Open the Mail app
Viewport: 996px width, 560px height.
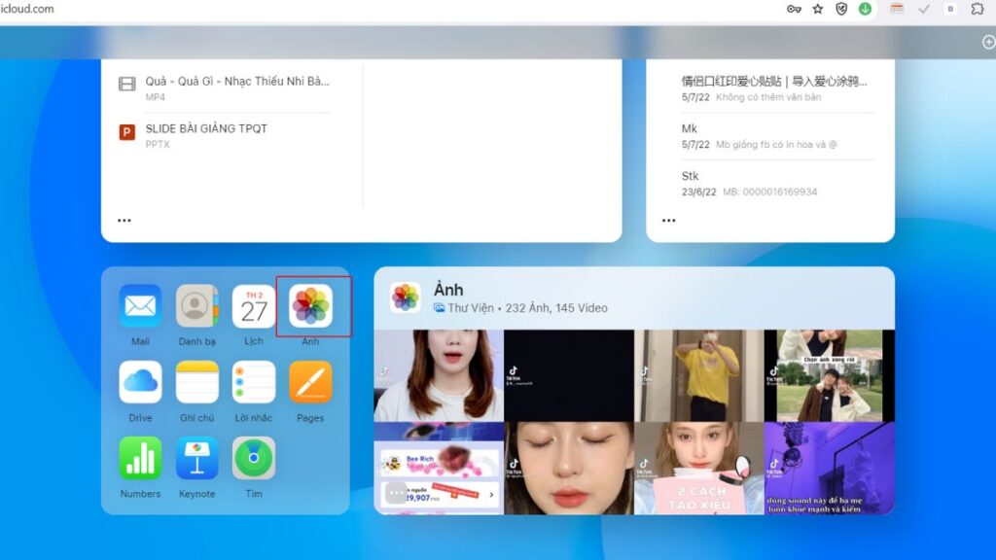point(140,306)
